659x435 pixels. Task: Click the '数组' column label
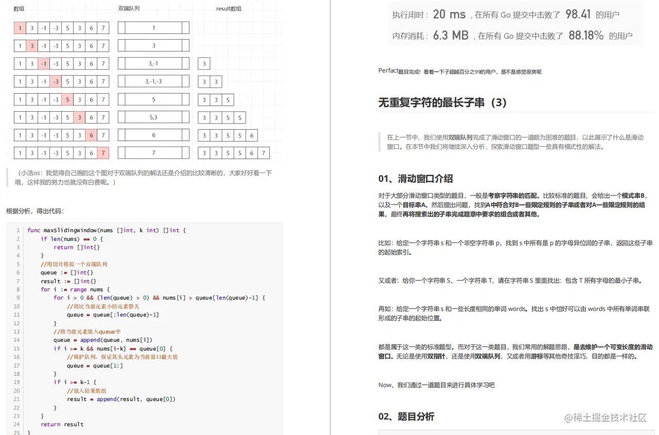(19, 9)
